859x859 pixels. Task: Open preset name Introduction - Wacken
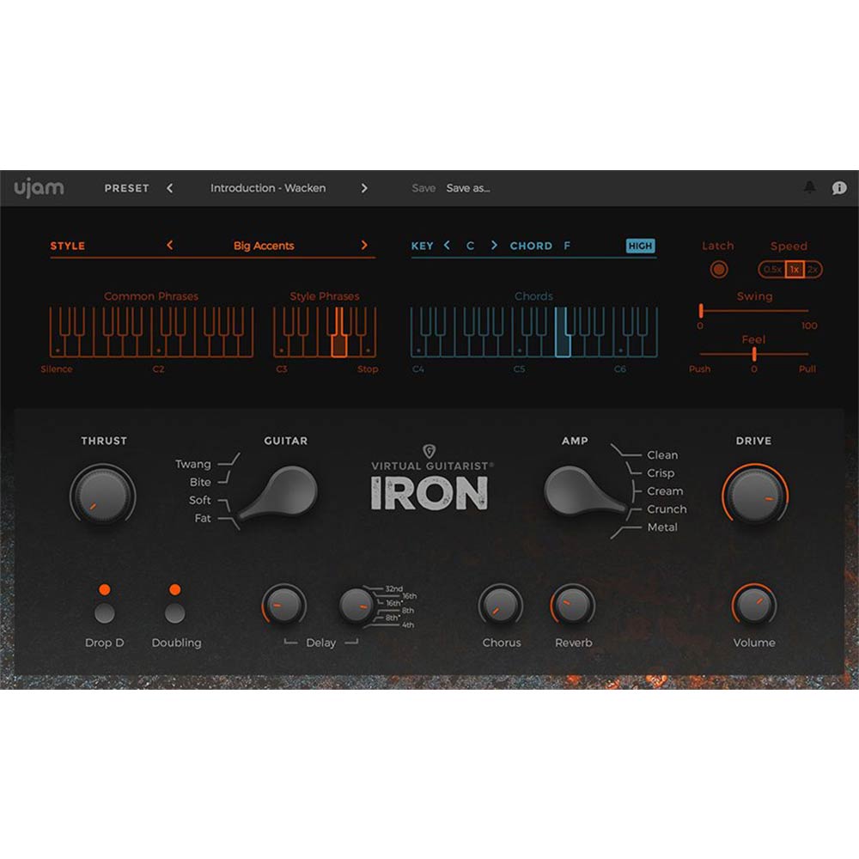tap(268, 188)
